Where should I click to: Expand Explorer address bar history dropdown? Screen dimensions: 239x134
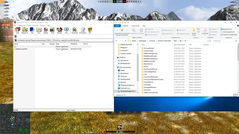[x=208, y=41]
